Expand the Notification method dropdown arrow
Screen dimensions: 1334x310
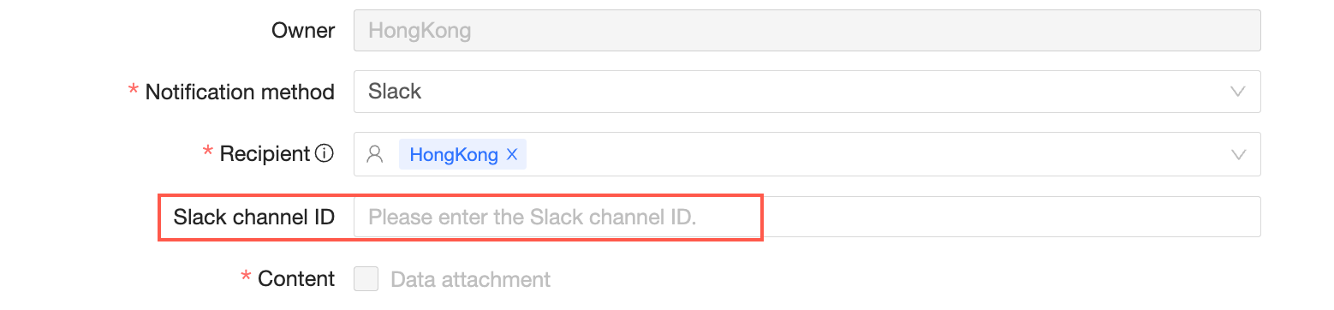pyautogui.click(x=1237, y=92)
